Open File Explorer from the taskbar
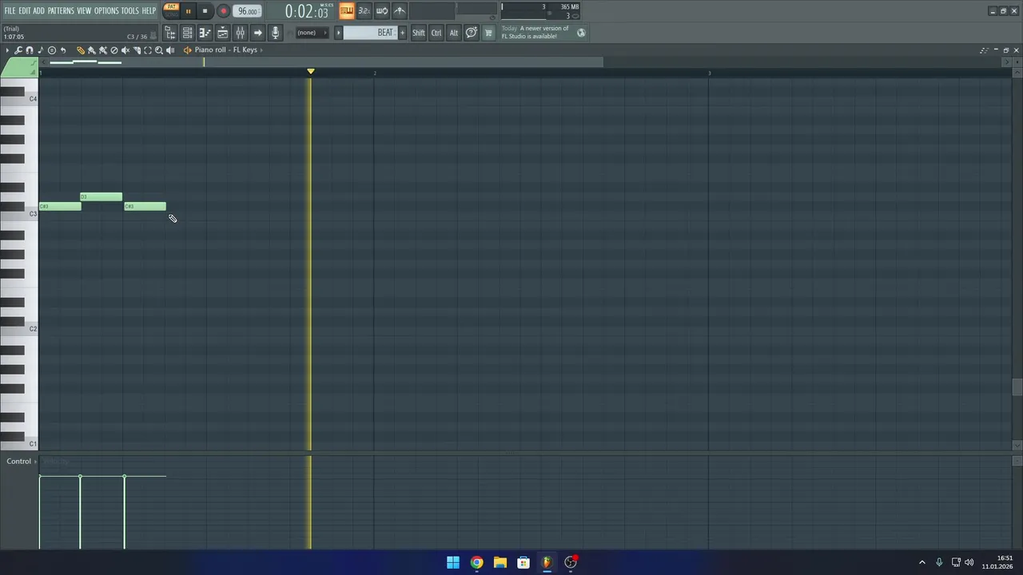The image size is (1023, 575). pyautogui.click(x=500, y=562)
